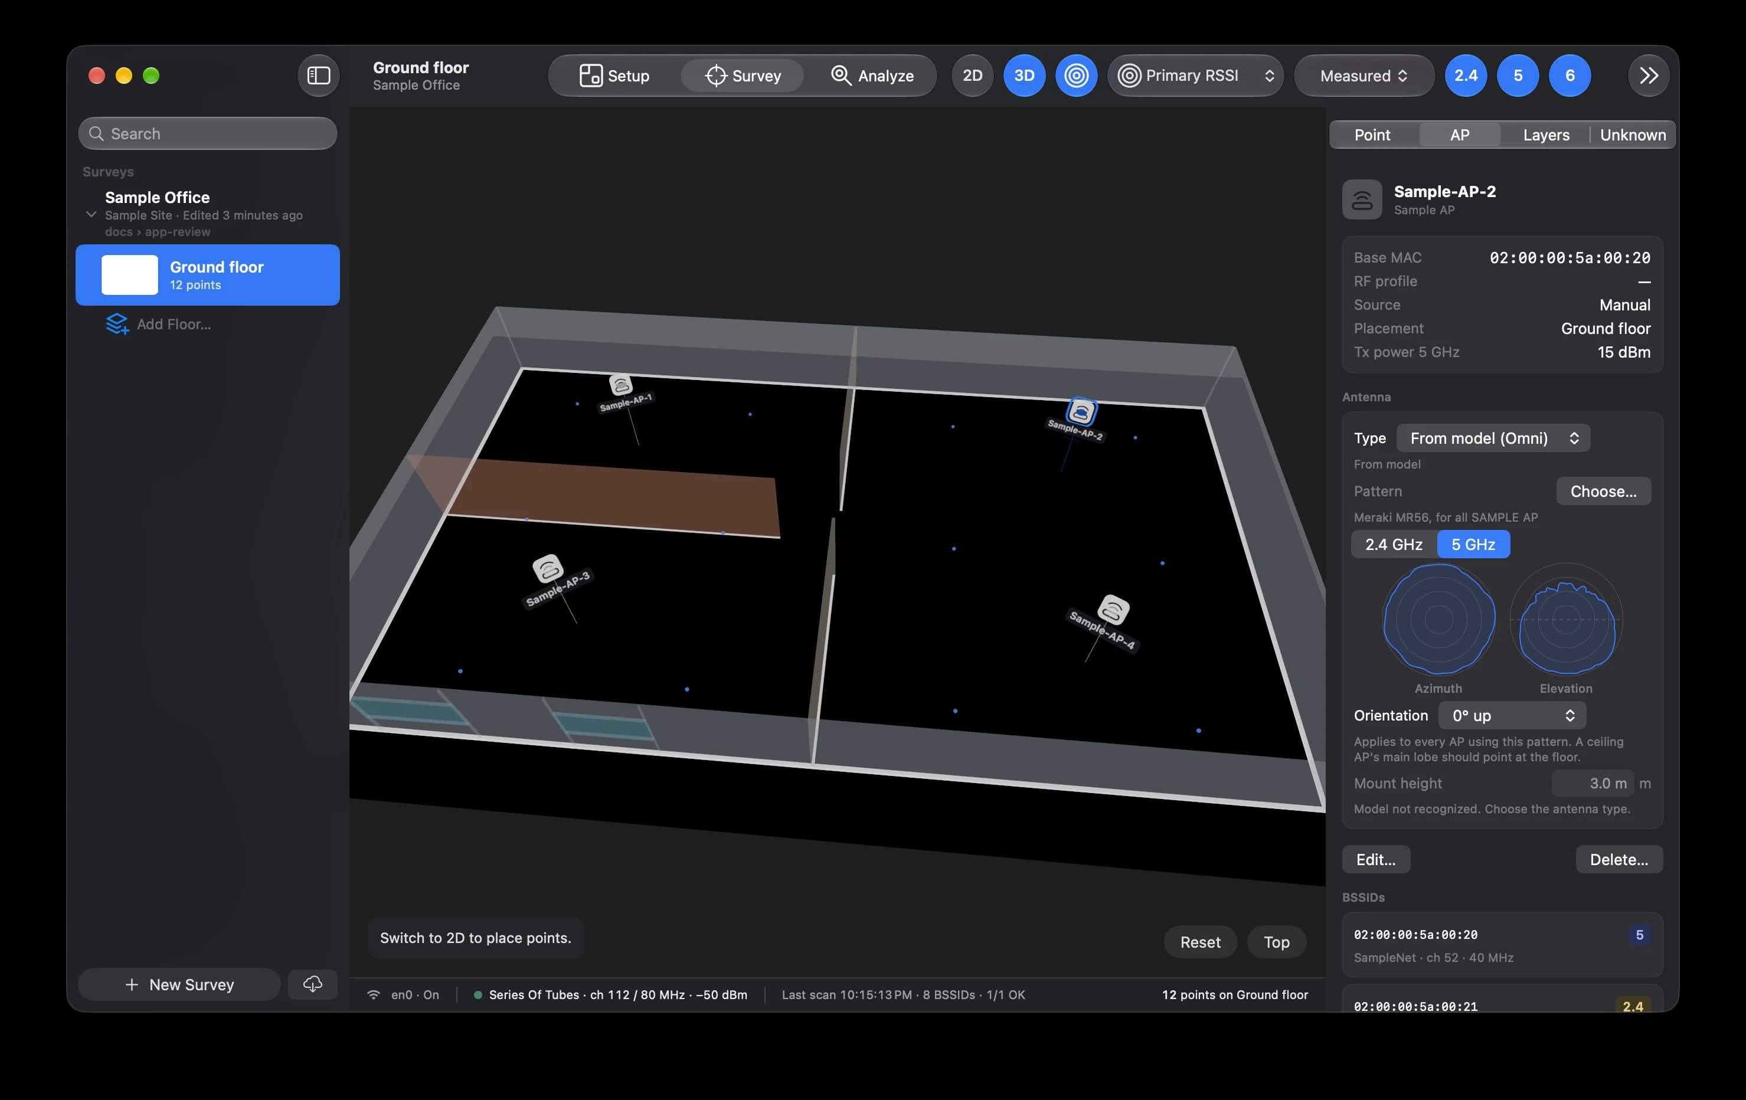1746x1100 pixels.
Task: Select the Sample-AP-3 marker on floor
Action: pos(548,568)
